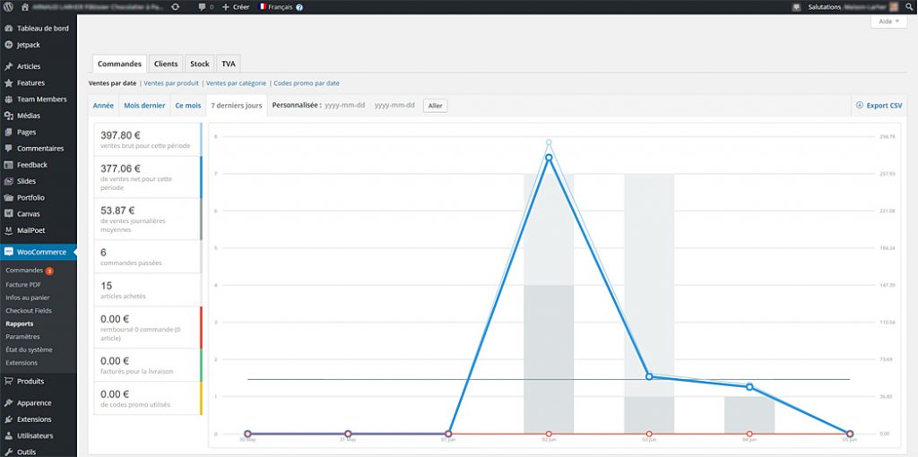Click the Créer plus icon

tap(225, 7)
